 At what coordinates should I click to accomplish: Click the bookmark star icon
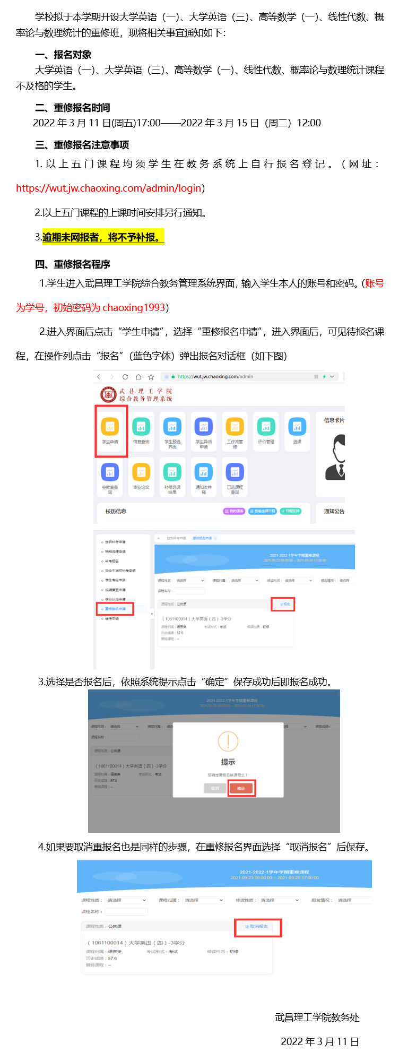(x=151, y=377)
